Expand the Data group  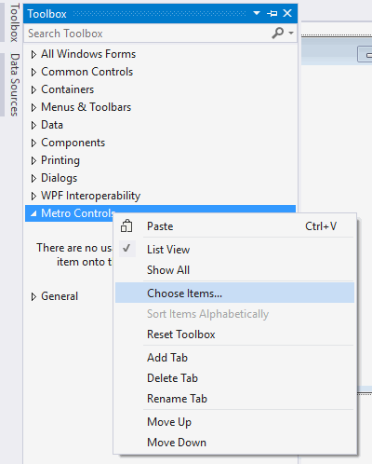point(33,125)
